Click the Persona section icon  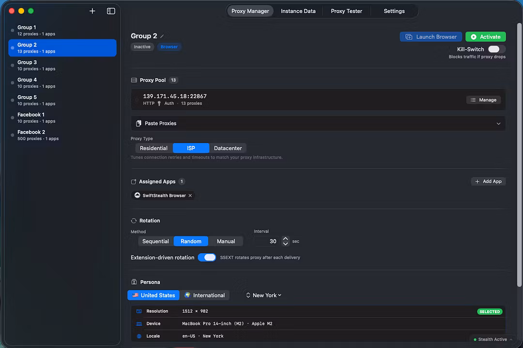pos(134,282)
